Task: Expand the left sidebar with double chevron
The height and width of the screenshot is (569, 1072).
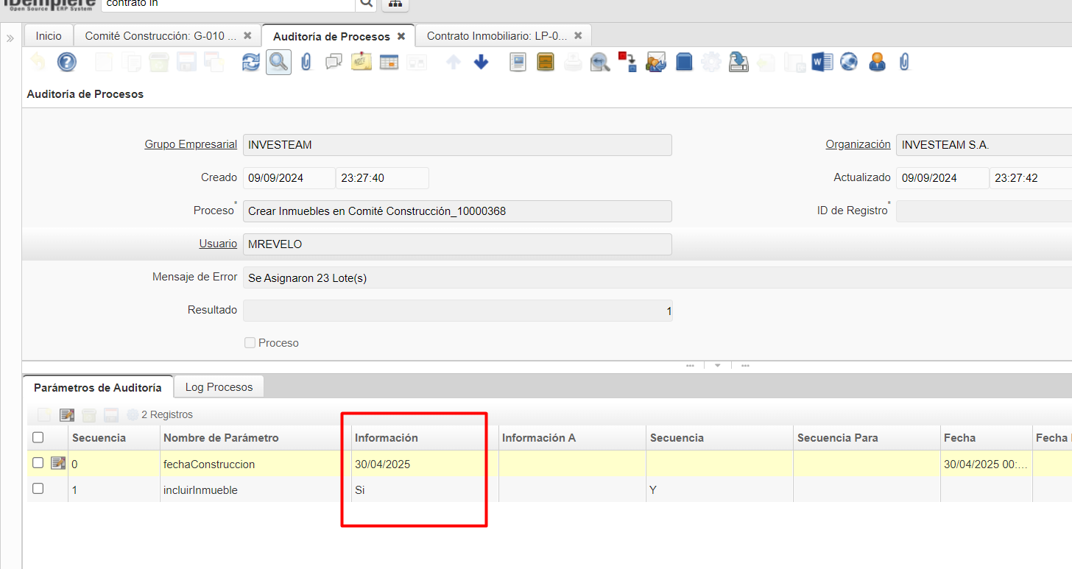Action: (x=10, y=38)
